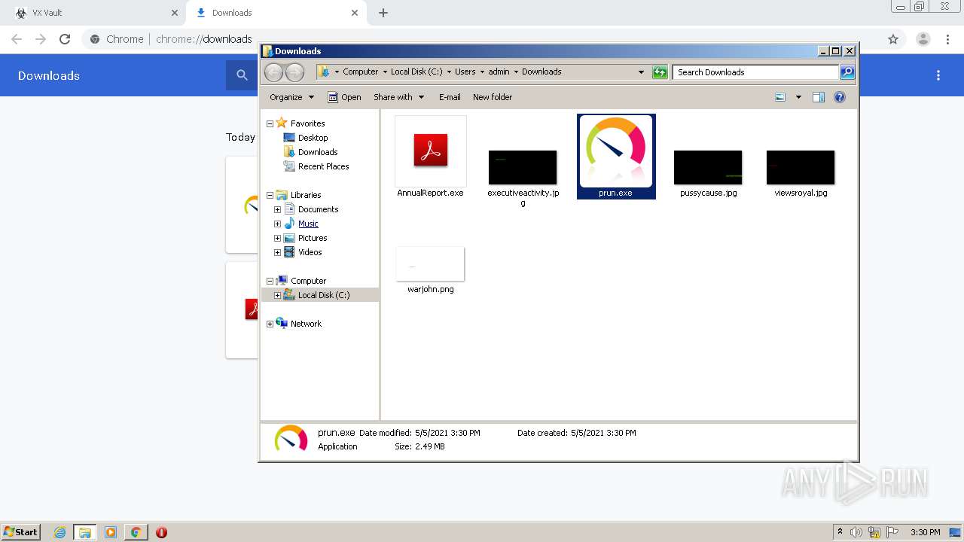Open Internet Explorer from taskbar
The image size is (964, 542).
(x=60, y=532)
